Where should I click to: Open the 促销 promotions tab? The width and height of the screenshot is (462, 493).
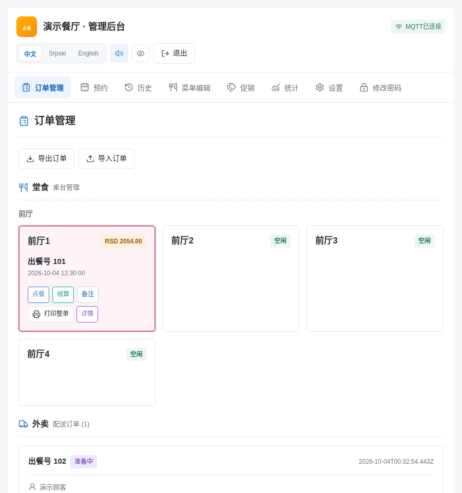(x=241, y=87)
